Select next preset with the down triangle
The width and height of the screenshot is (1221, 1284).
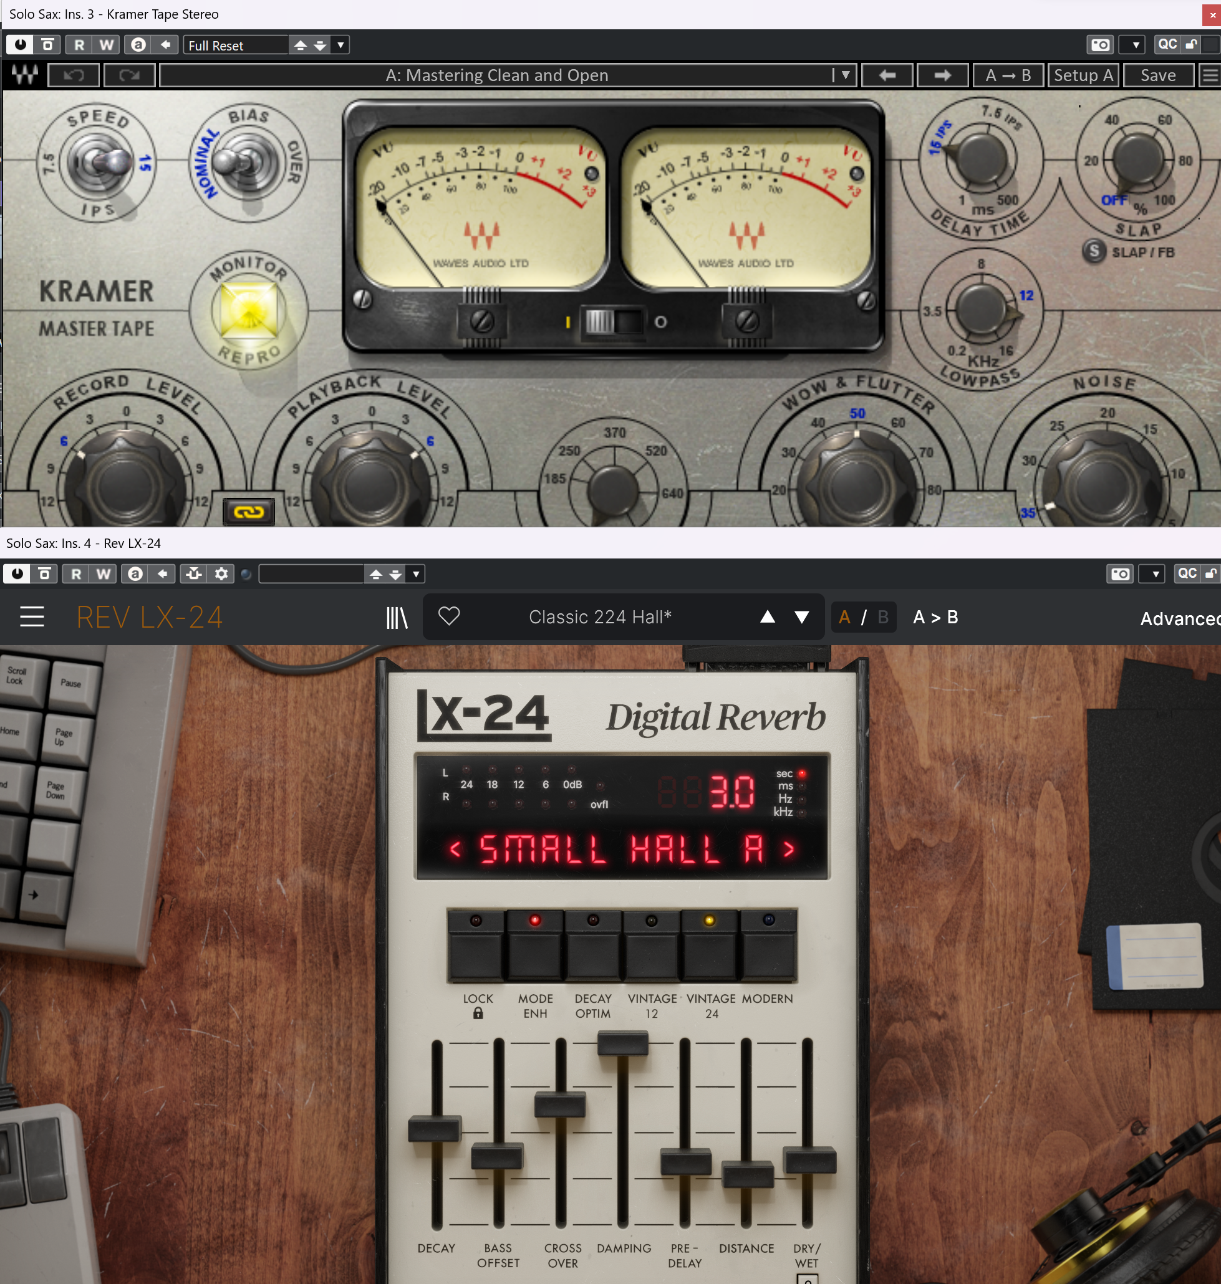802,616
